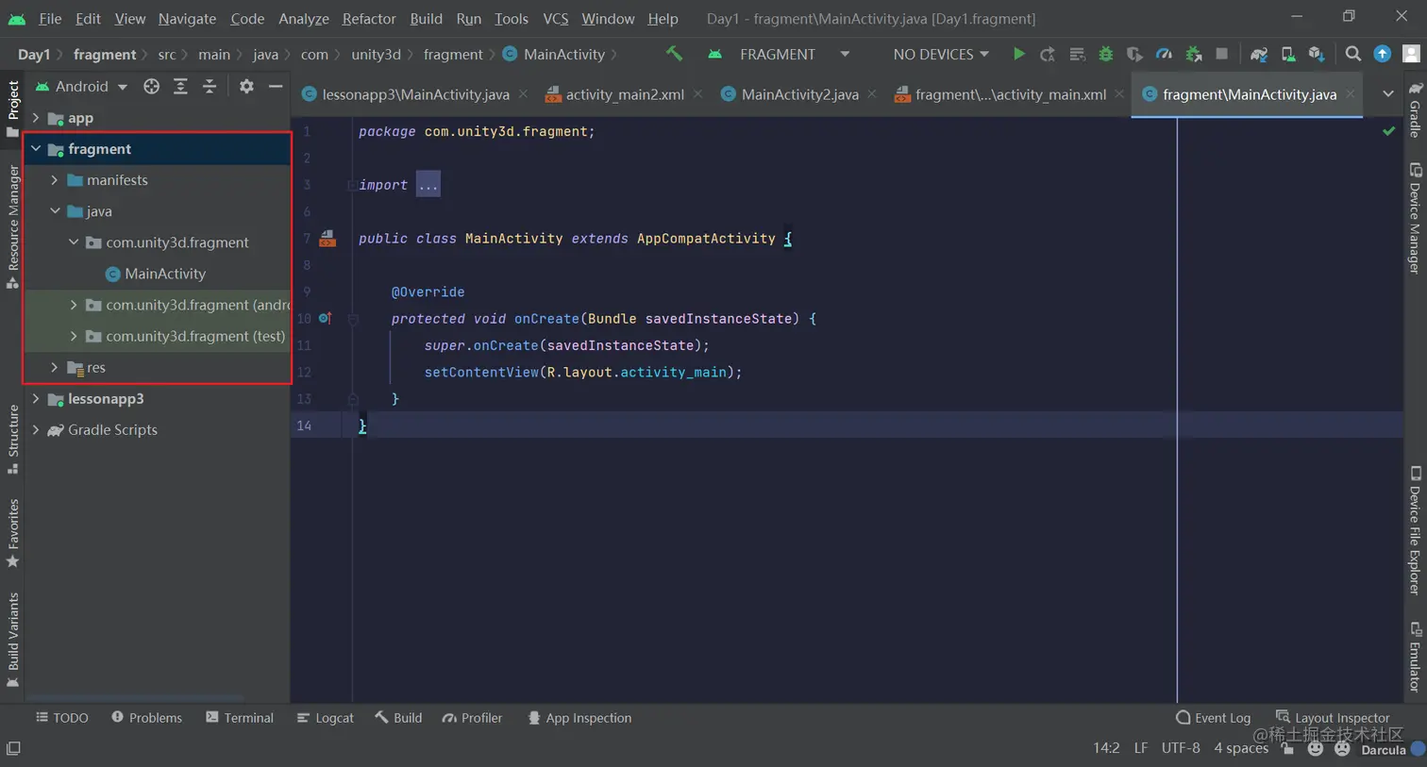This screenshot has height=767, width=1427.
Task: Click the Stop square icon
Action: click(x=1222, y=54)
